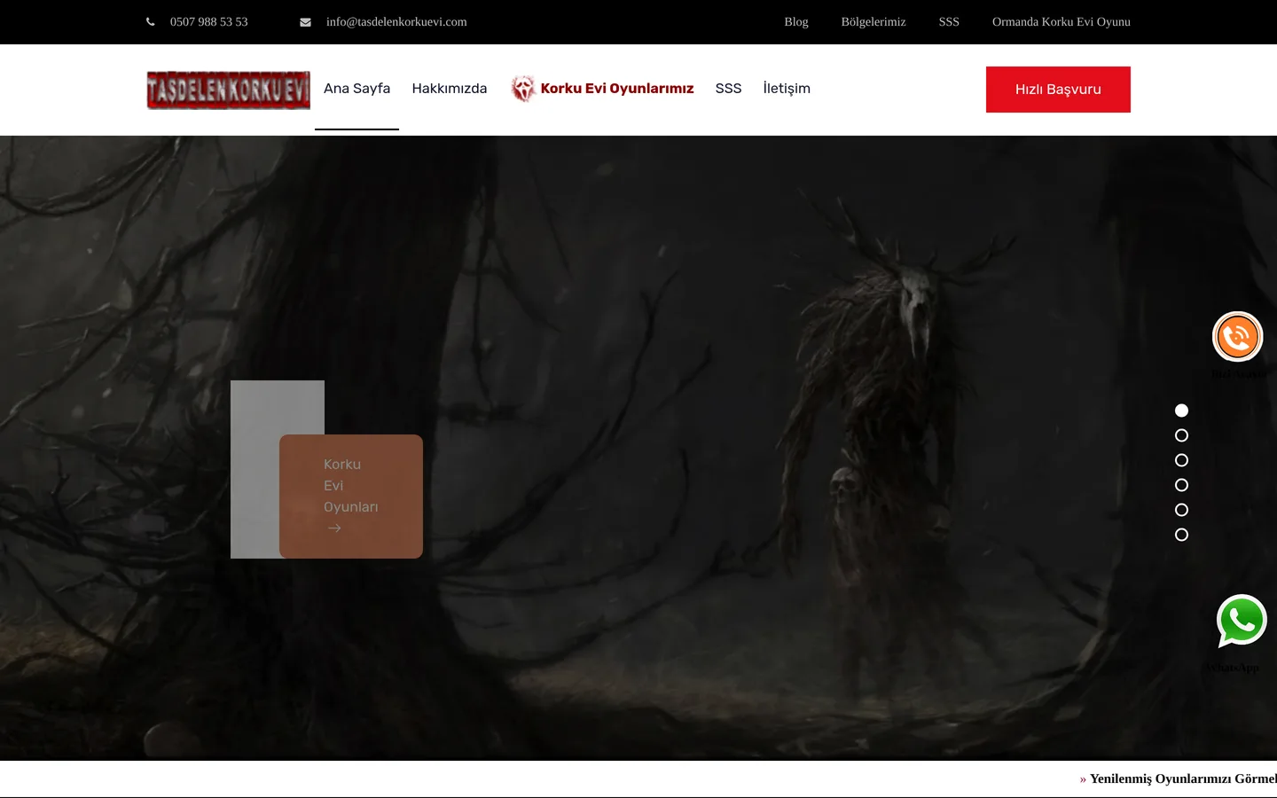Select the first slider dot
Viewport: 1277px width, 798px height.
tap(1181, 411)
